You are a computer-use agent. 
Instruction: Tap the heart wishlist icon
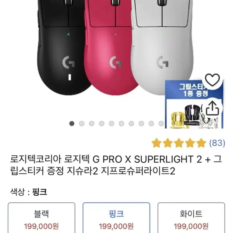coord(212,80)
